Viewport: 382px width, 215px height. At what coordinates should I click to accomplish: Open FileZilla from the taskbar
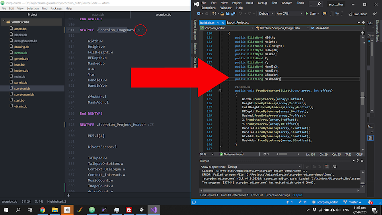[129, 210]
